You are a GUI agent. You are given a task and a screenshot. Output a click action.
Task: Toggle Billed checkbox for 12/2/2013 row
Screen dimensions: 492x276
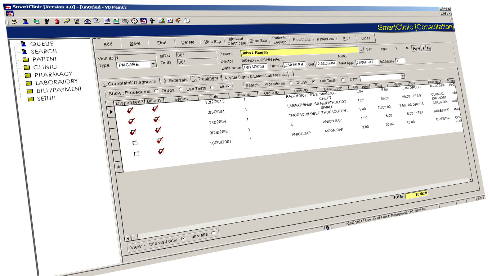pyautogui.click(x=155, y=108)
